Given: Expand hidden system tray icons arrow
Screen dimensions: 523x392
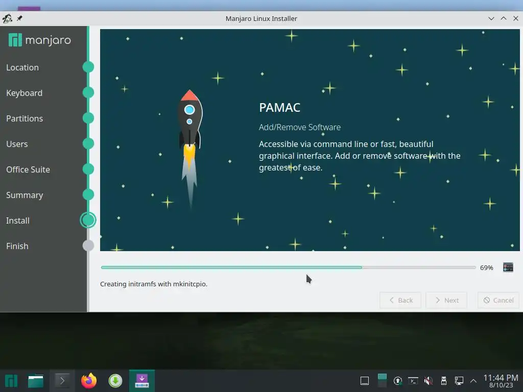Looking at the screenshot, I should [473, 381].
